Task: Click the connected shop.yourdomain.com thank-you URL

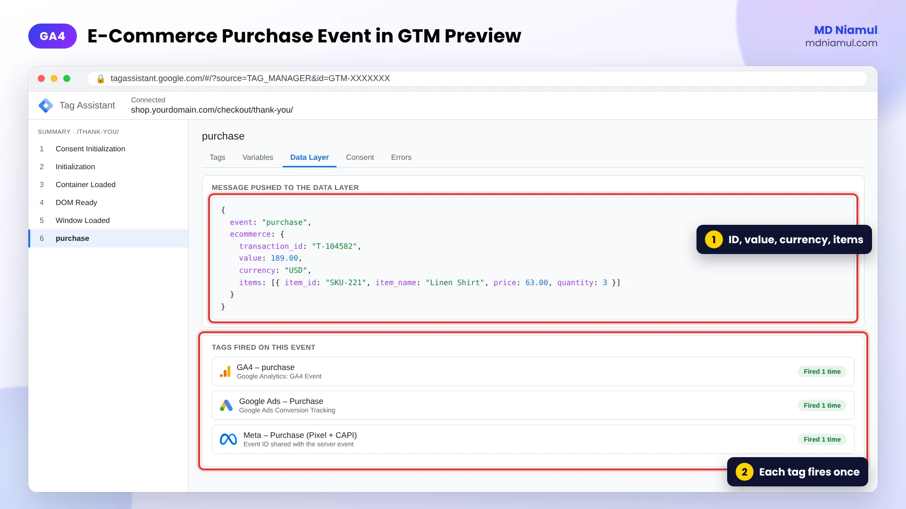Action: (212, 110)
